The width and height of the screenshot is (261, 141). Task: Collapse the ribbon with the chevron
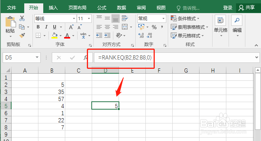point(257,45)
